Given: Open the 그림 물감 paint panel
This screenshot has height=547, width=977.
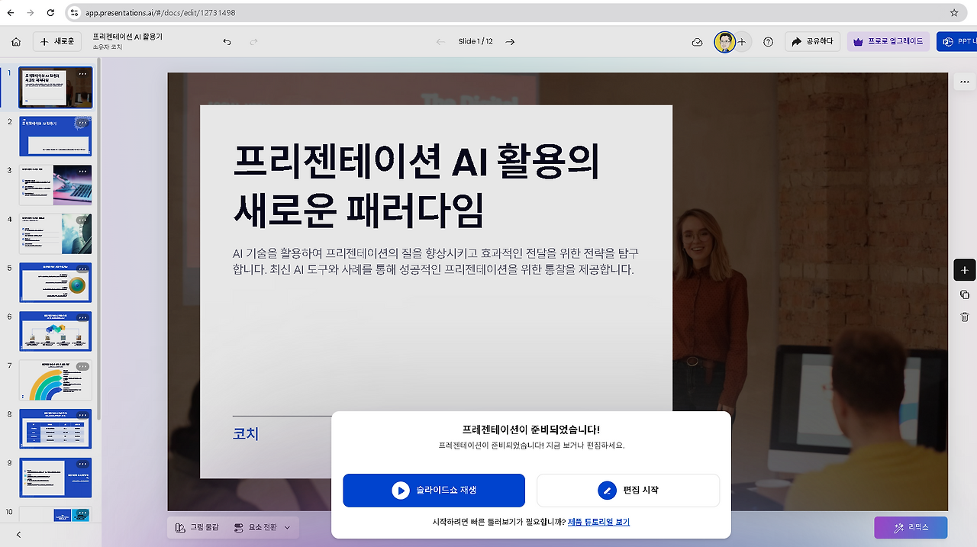Looking at the screenshot, I should [x=198, y=527].
